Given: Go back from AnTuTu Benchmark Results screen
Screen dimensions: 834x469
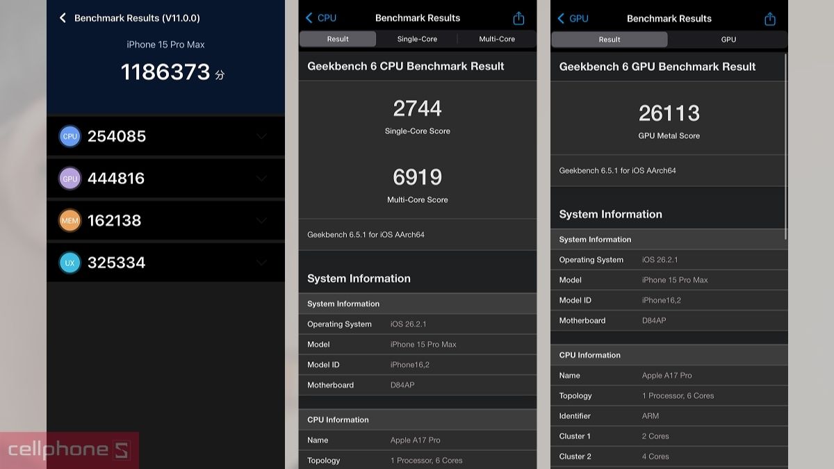Looking at the screenshot, I should (63, 18).
